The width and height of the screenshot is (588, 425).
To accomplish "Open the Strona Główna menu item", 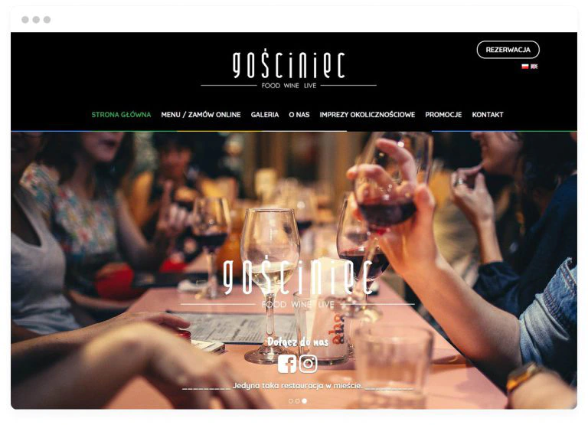I will (x=121, y=115).
